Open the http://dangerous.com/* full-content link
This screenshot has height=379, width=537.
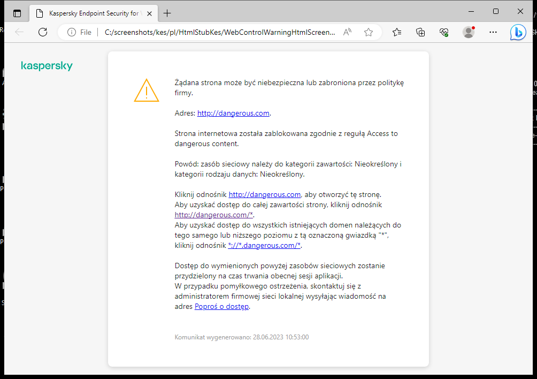pyautogui.click(x=213, y=215)
